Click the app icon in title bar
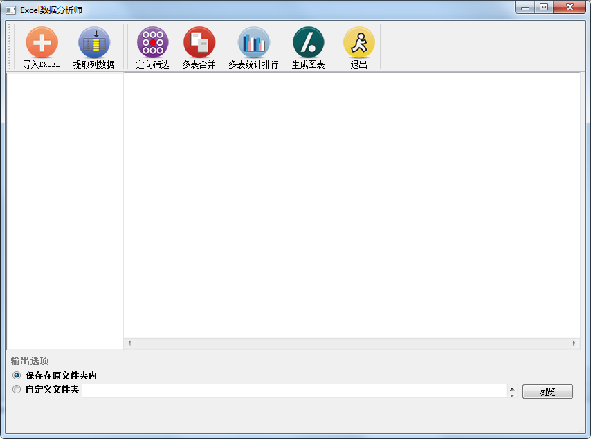 10,10
